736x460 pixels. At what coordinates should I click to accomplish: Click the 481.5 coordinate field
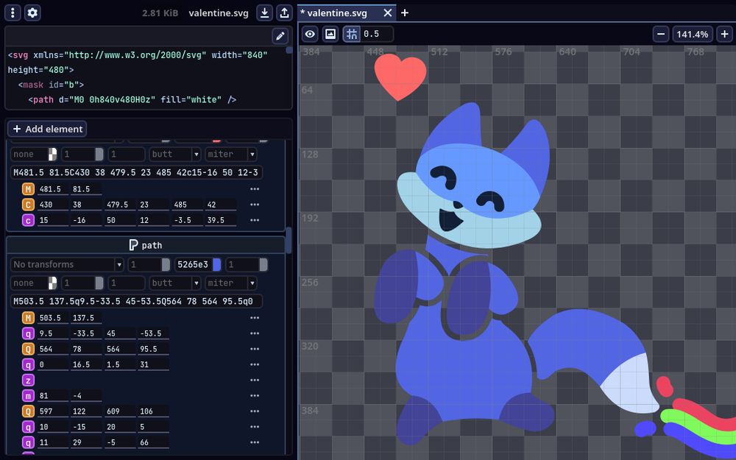coord(52,188)
